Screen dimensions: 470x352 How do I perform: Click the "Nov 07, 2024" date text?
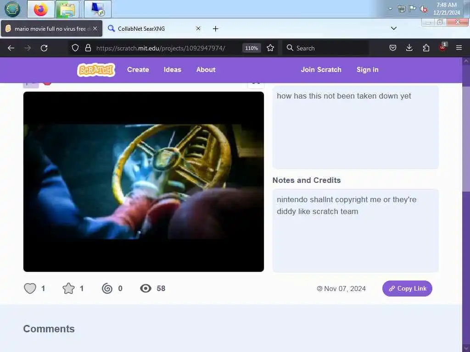click(x=345, y=289)
